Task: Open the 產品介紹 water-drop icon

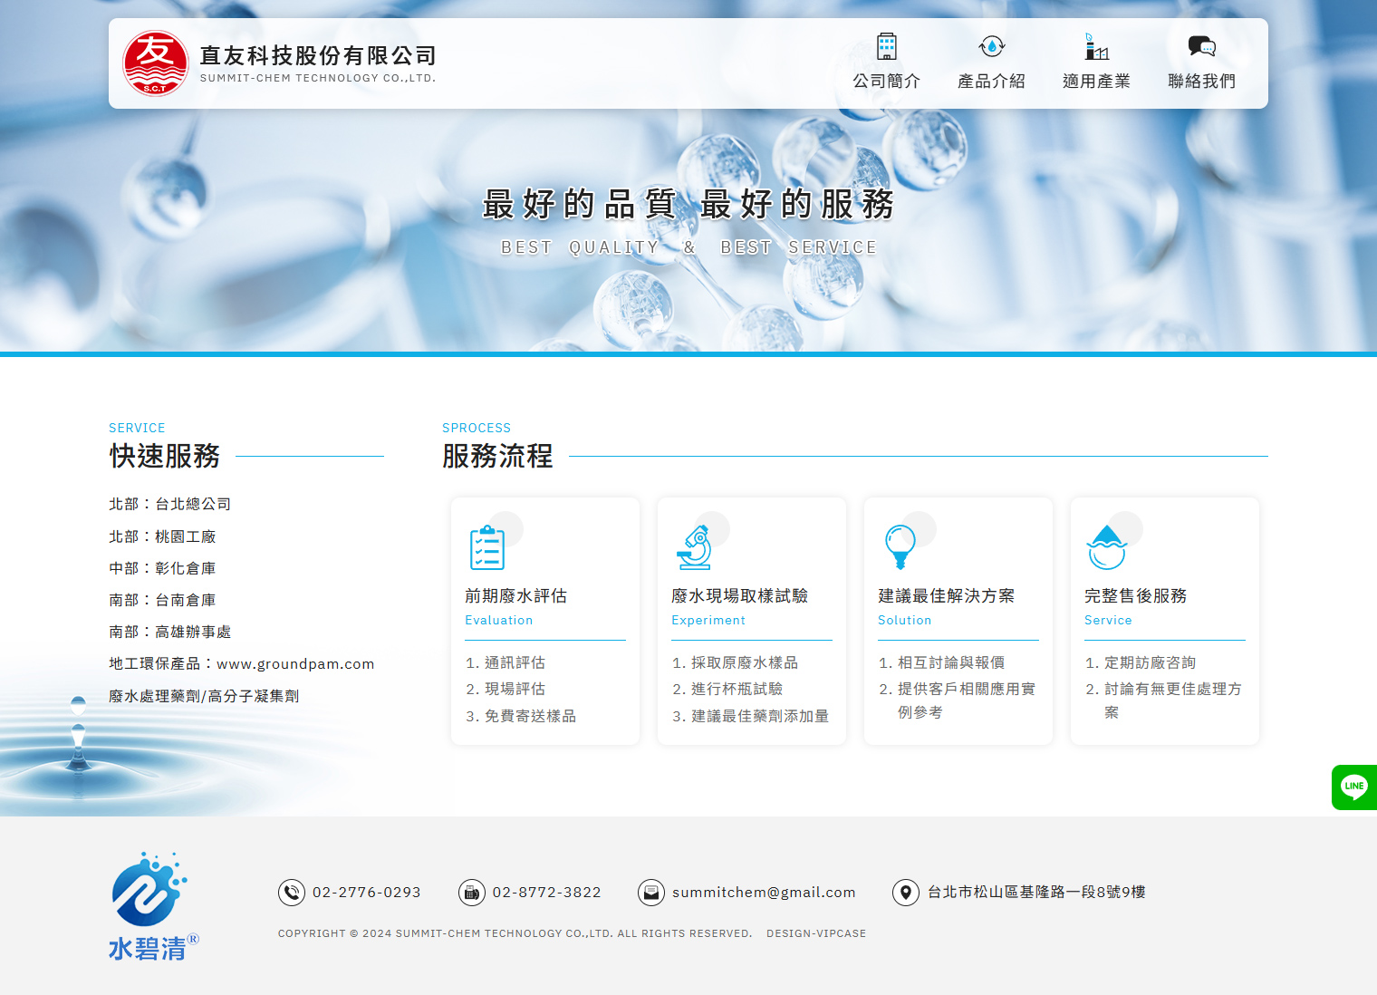Action: click(x=992, y=46)
